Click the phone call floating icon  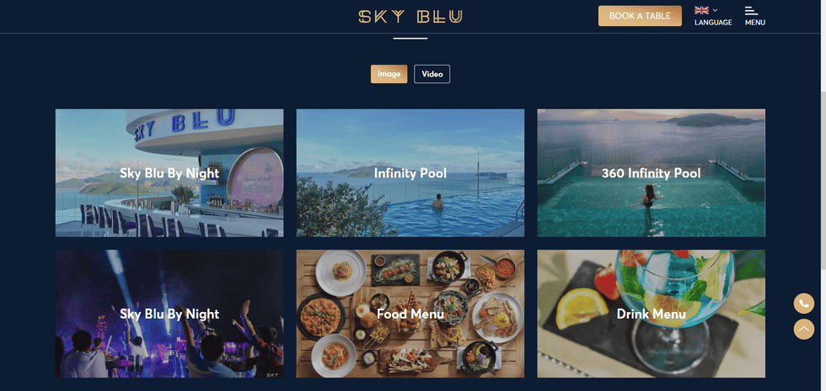(x=804, y=304)
